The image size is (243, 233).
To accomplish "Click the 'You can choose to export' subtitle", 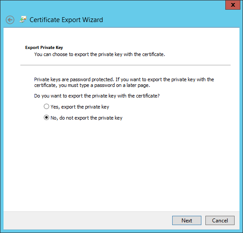I will [100, 54].
